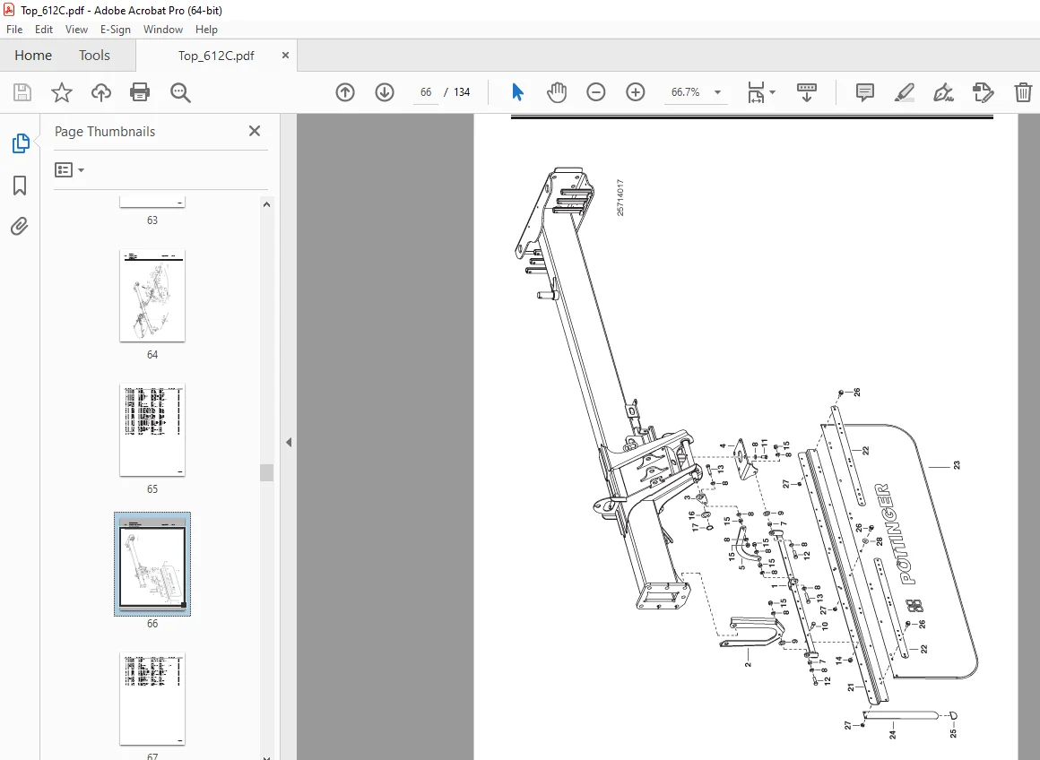
Task: Zoom in with plus button
Action: tap(636, 92)
